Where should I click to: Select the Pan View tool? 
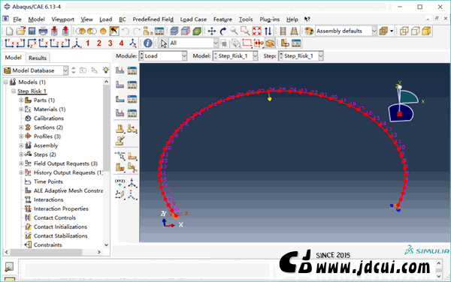click(x=212, y=31)
